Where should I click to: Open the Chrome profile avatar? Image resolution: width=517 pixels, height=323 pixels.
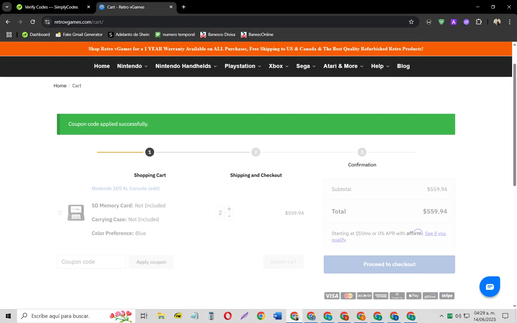coord(497,22)
